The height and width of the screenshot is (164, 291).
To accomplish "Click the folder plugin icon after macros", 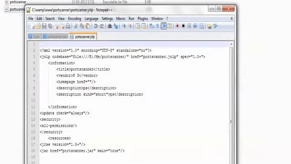I will (209, 26).
